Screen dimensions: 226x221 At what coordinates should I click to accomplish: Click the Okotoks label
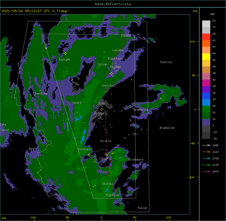[108, 184]
